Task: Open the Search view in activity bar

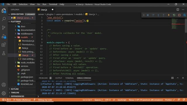Action: click(4, 19)
